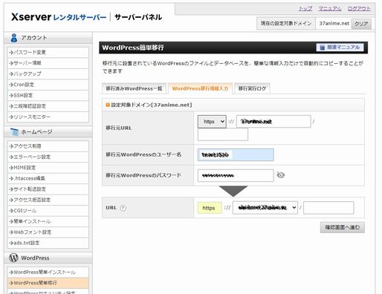Viewport: 382px width, 294px height.
Task: Open site redirect settings
Action: [x=48, y=189]
